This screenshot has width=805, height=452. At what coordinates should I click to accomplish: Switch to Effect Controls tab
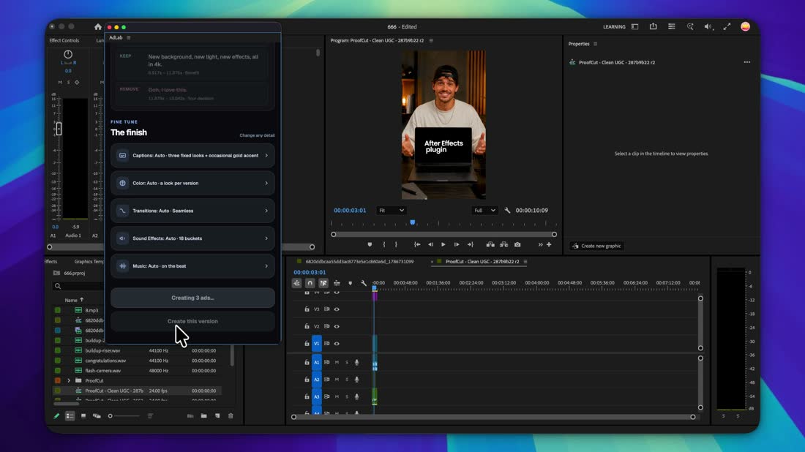(64, 40)
